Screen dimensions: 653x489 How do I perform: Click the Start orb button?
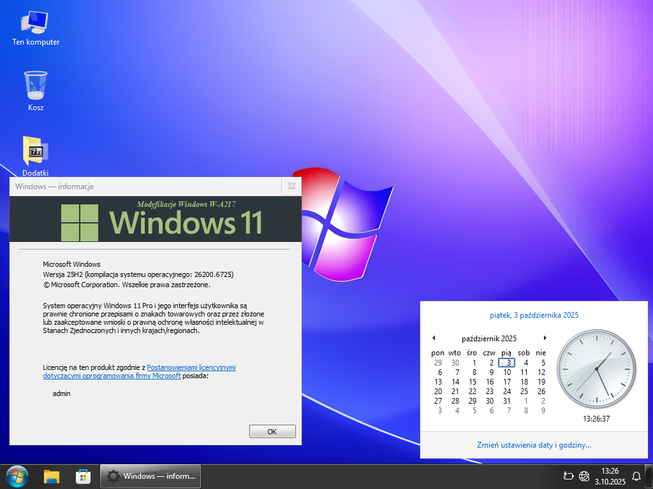[x=17, y=476]
